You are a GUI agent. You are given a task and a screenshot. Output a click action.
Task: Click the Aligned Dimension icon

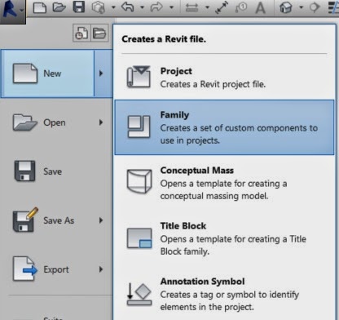(222, 7)
